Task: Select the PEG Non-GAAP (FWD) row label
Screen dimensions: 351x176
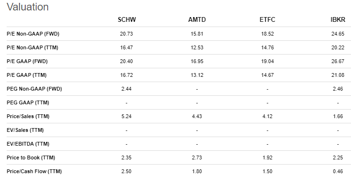Action: (x=34, y=89)
